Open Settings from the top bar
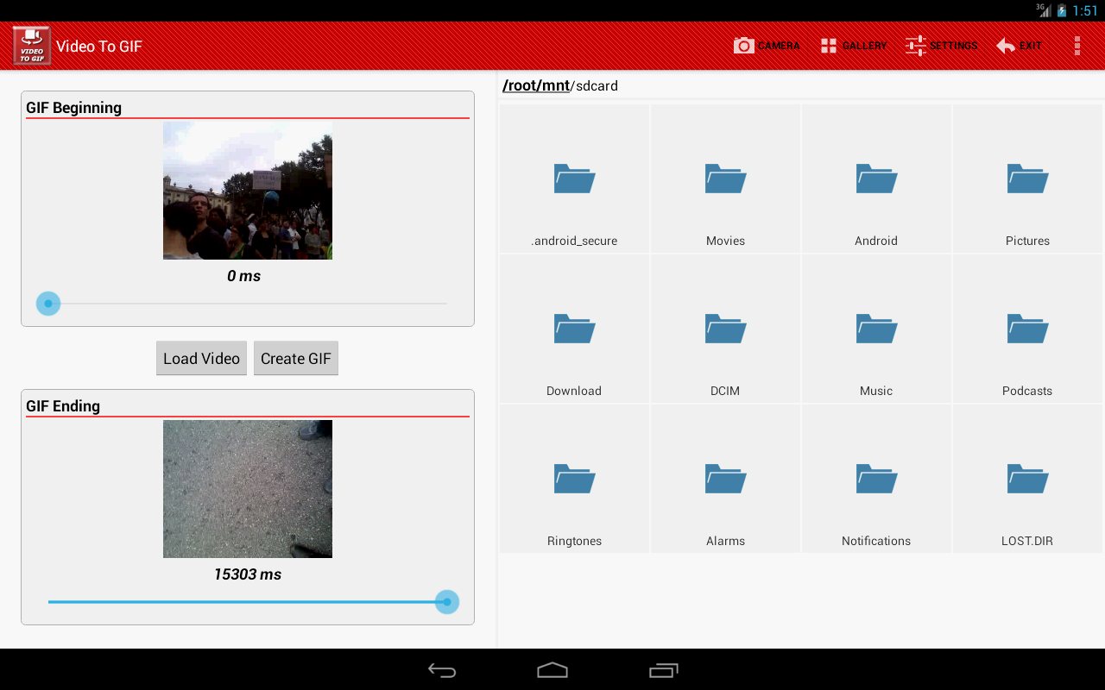 click(x=941, y=46)
